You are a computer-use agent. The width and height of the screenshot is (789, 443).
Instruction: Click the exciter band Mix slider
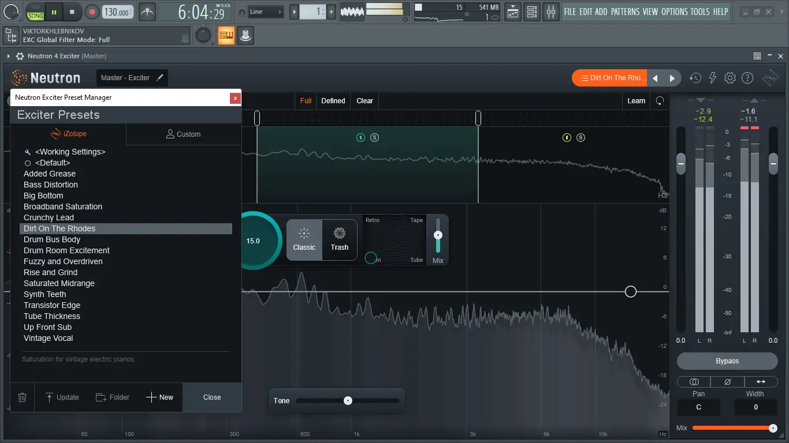tap(438, 235)
